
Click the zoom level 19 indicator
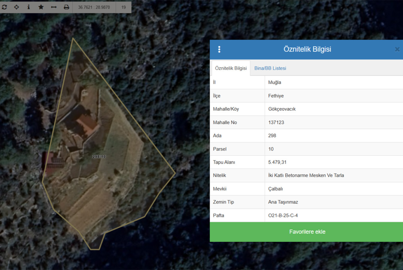pyautogui.click(x=124, y=7)
